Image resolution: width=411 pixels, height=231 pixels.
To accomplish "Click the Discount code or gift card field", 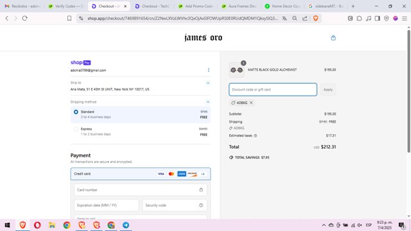I will tap(273, 90).
